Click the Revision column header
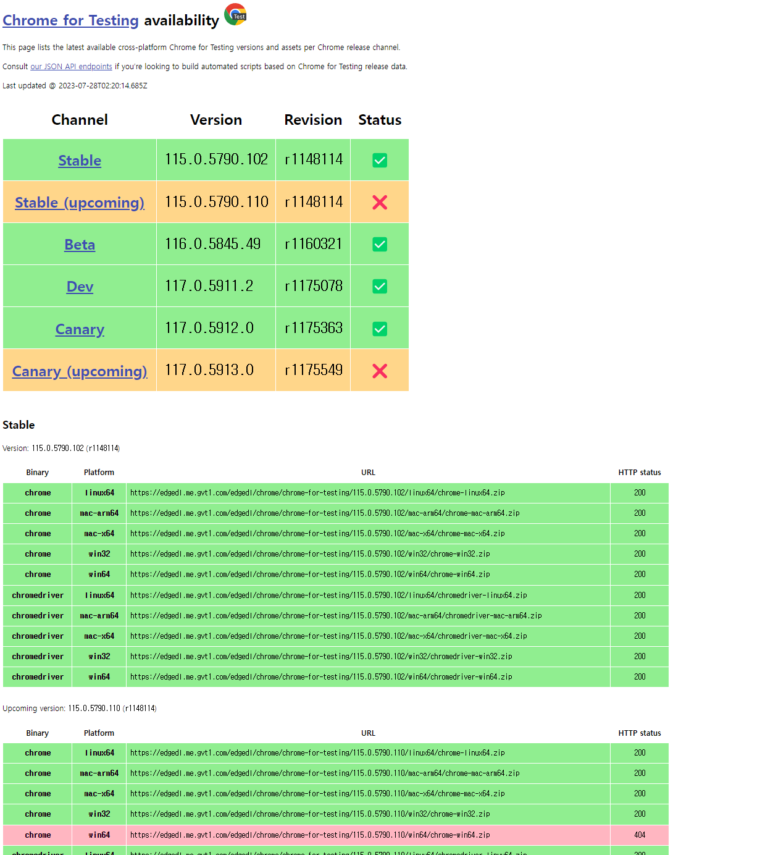This screenshot has width=773, height=855. coord(313,120)
